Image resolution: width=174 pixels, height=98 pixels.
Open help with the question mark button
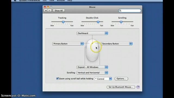[138, 87]
